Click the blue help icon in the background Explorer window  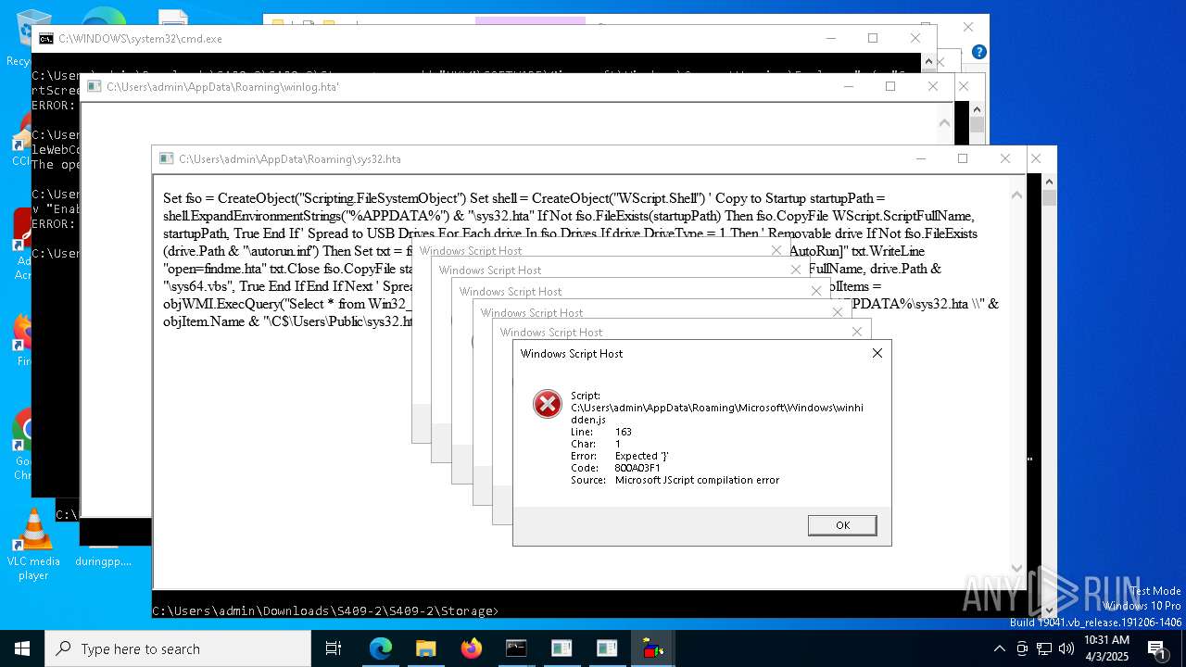pos(979,52)
